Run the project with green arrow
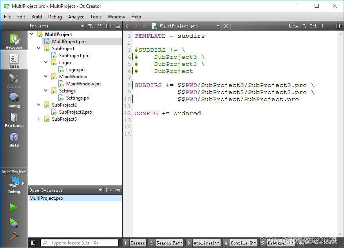The image size is (344, 248). pos(14,207)
